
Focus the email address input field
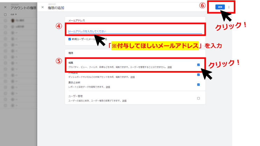pyautogui.click(x=135, y=31)
